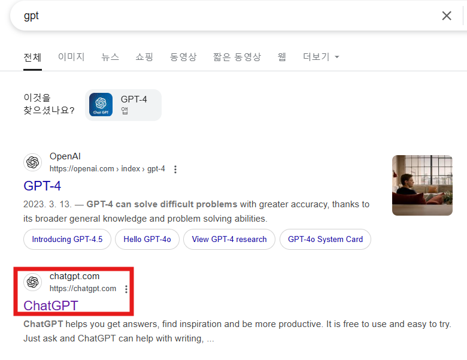Click the Introducing GPT-4.5 sitelink
The width and height of the screenshot is (467, 360).
(x=67, y=240)
